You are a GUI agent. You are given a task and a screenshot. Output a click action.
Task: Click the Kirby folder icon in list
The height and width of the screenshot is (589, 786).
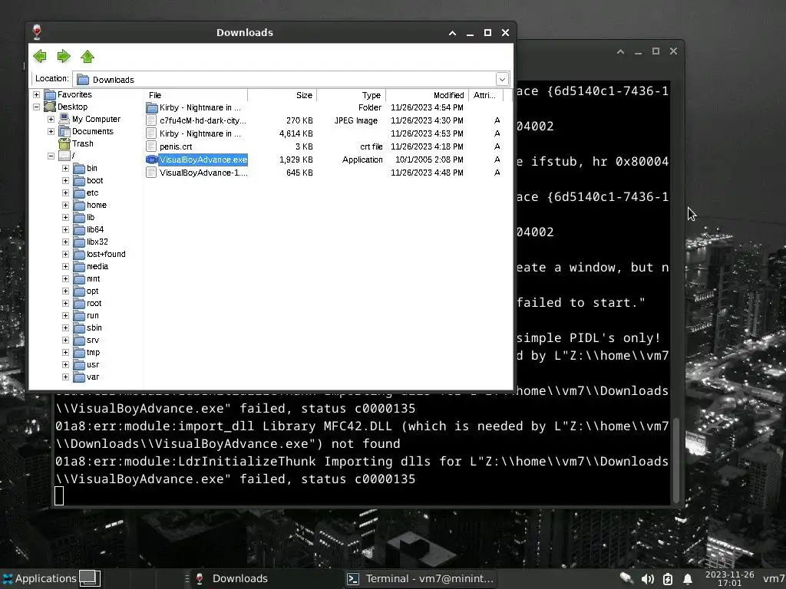[151, 107]
